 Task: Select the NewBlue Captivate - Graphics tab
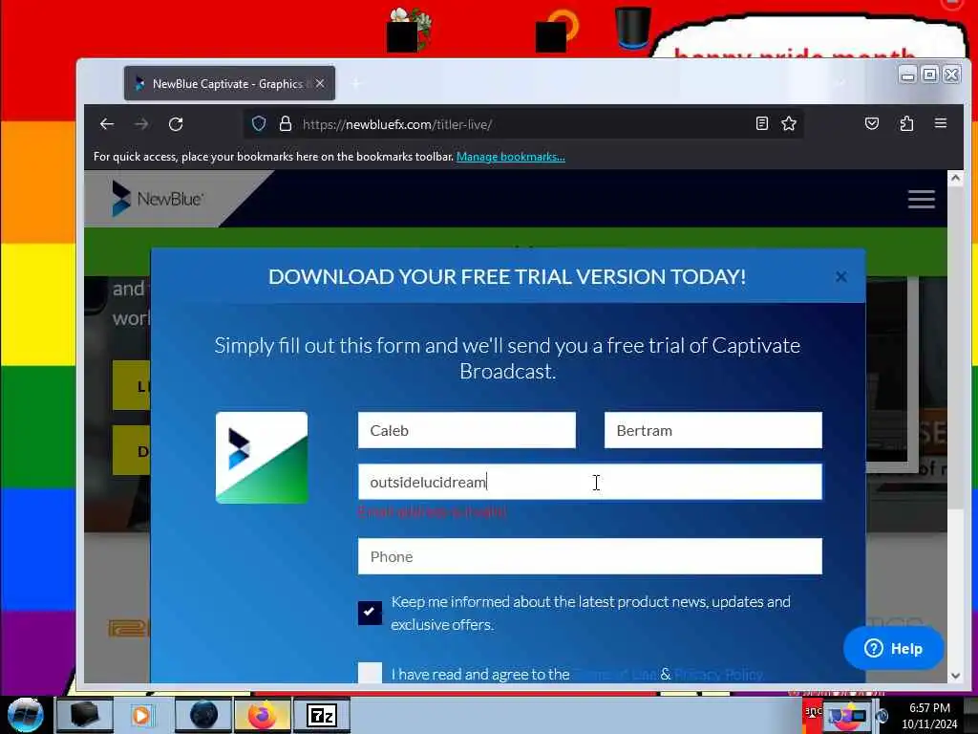click(229, 83)
